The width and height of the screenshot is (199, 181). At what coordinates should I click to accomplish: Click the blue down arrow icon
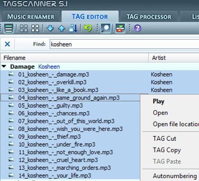(50, 28)
